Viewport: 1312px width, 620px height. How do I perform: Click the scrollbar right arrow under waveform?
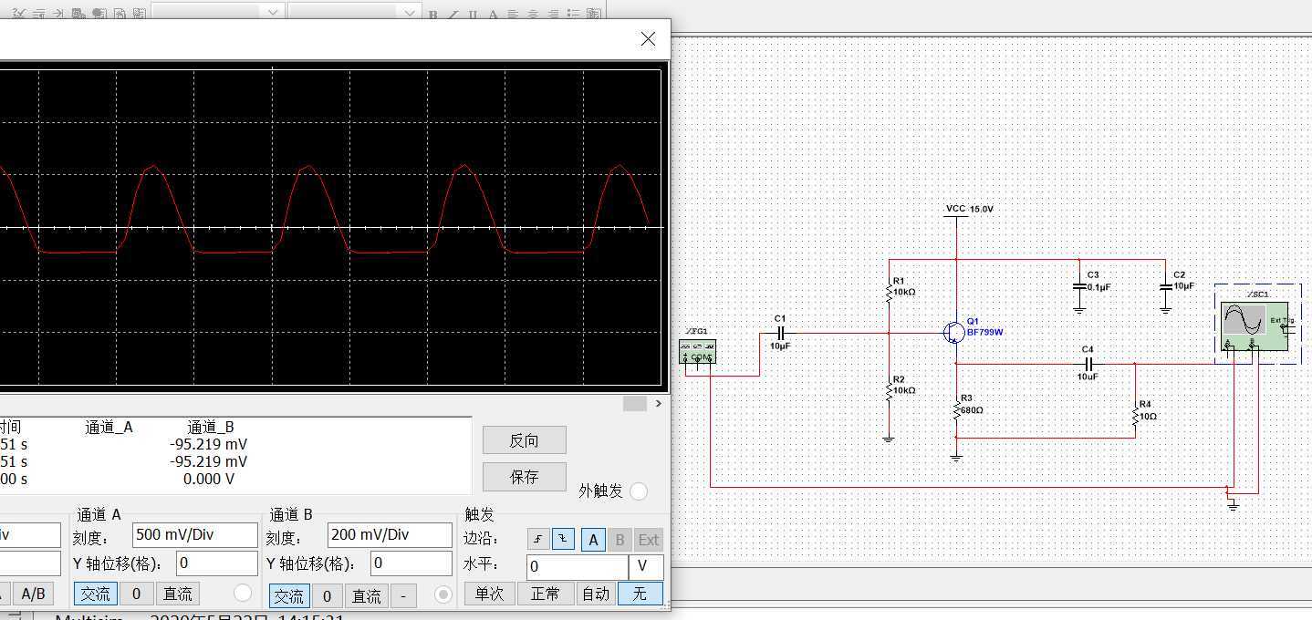(x=660, y=403)
